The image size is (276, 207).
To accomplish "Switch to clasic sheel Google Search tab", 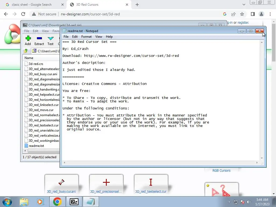I will click(32, 5).
